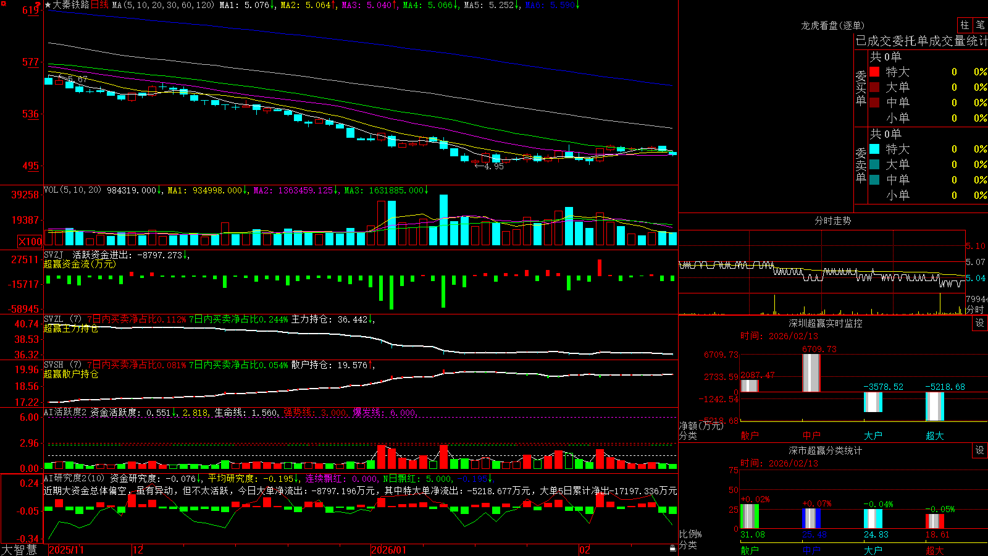988x556 pixels.
Task: Click the MA2: 5.064 value
Action: click(308, 5)
